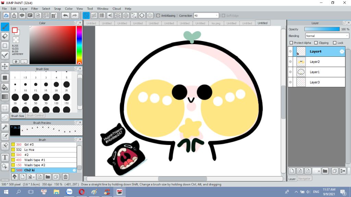351x197 pixels.
Task: Open the snap settings gear
Action: tap(150, 15)
